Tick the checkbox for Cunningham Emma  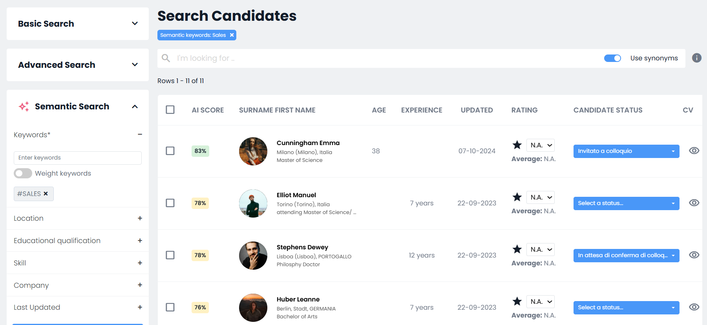170,151
